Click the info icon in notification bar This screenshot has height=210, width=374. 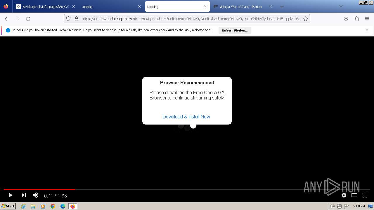pyautogui.click(x=8, y=30)
